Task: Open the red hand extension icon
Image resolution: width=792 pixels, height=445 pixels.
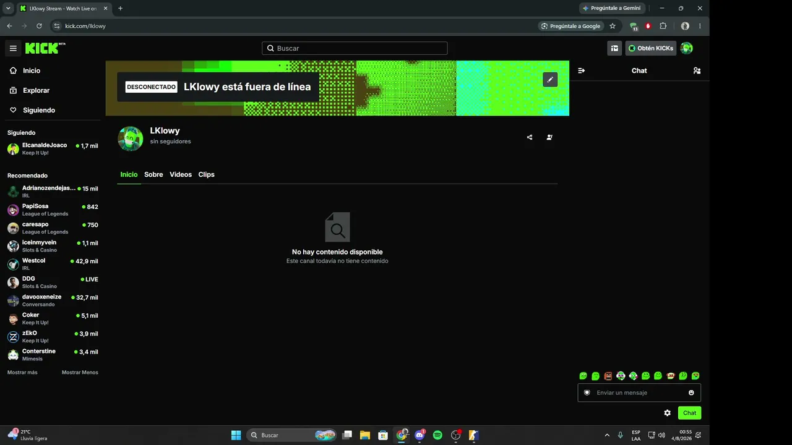Action: point(648,26)
